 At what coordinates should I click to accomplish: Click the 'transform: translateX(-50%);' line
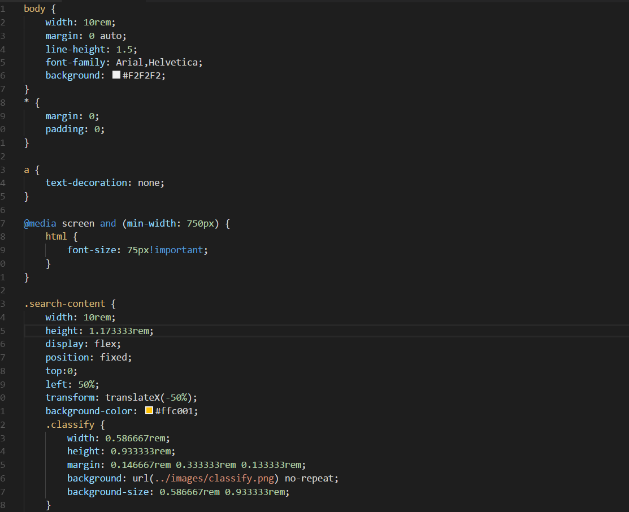coord(121,398)
